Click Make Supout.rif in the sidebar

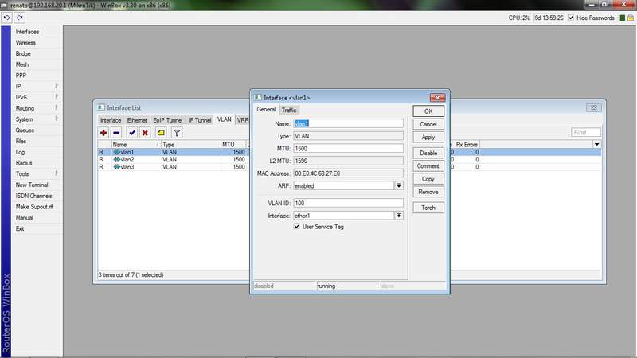pos(34,207)
